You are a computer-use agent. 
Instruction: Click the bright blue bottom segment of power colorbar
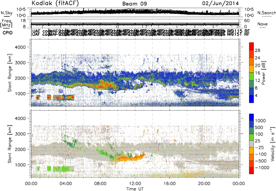(x=252, y=99)
